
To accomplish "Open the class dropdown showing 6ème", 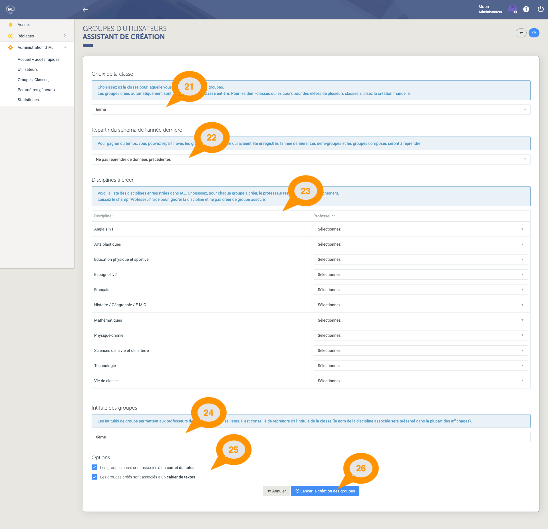I will click(x=311, y=109).
